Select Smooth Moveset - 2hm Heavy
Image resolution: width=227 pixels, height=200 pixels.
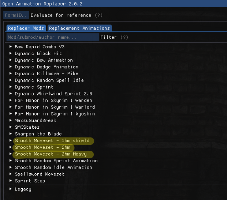pos(51,154)
